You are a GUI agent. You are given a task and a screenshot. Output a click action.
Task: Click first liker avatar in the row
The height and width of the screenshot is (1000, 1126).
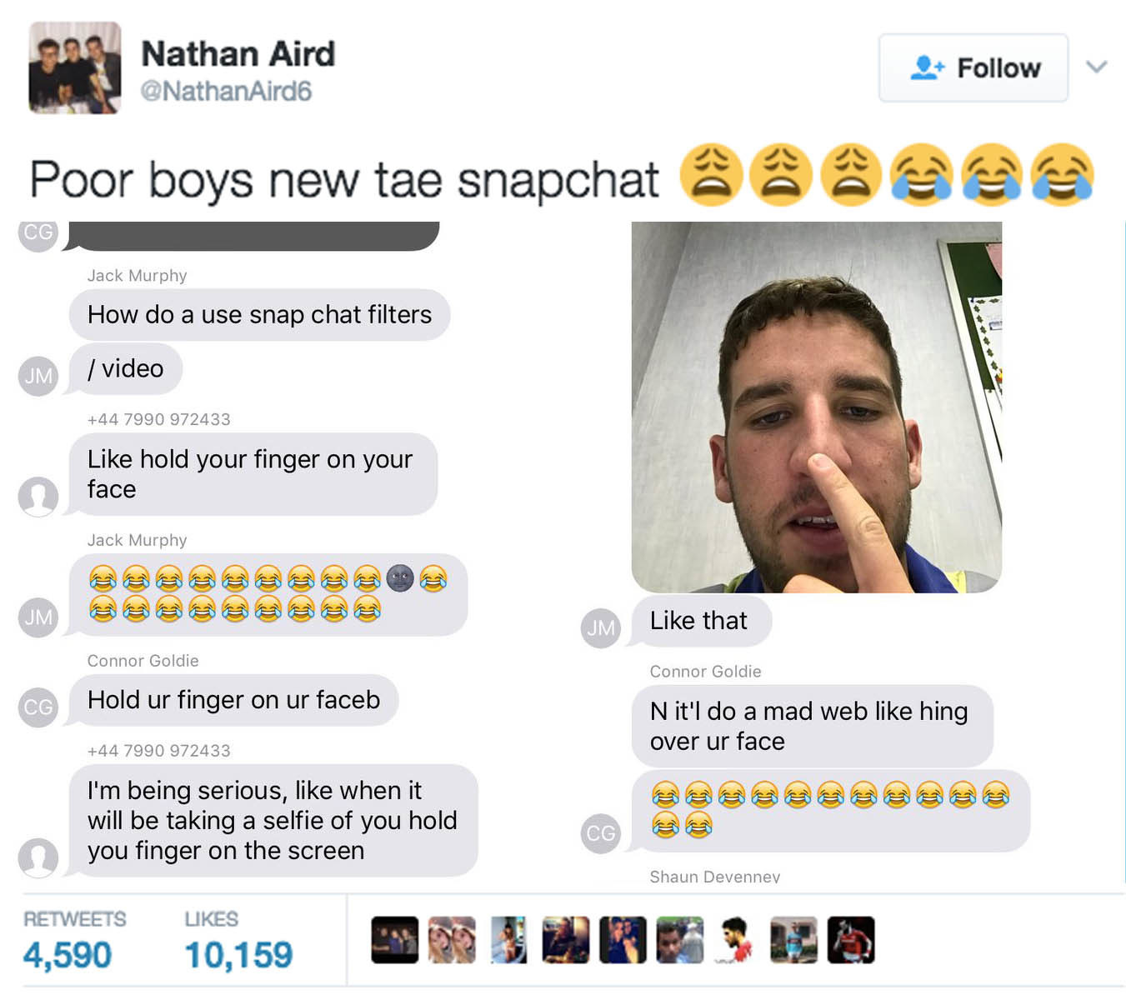[x=394, y=940]
